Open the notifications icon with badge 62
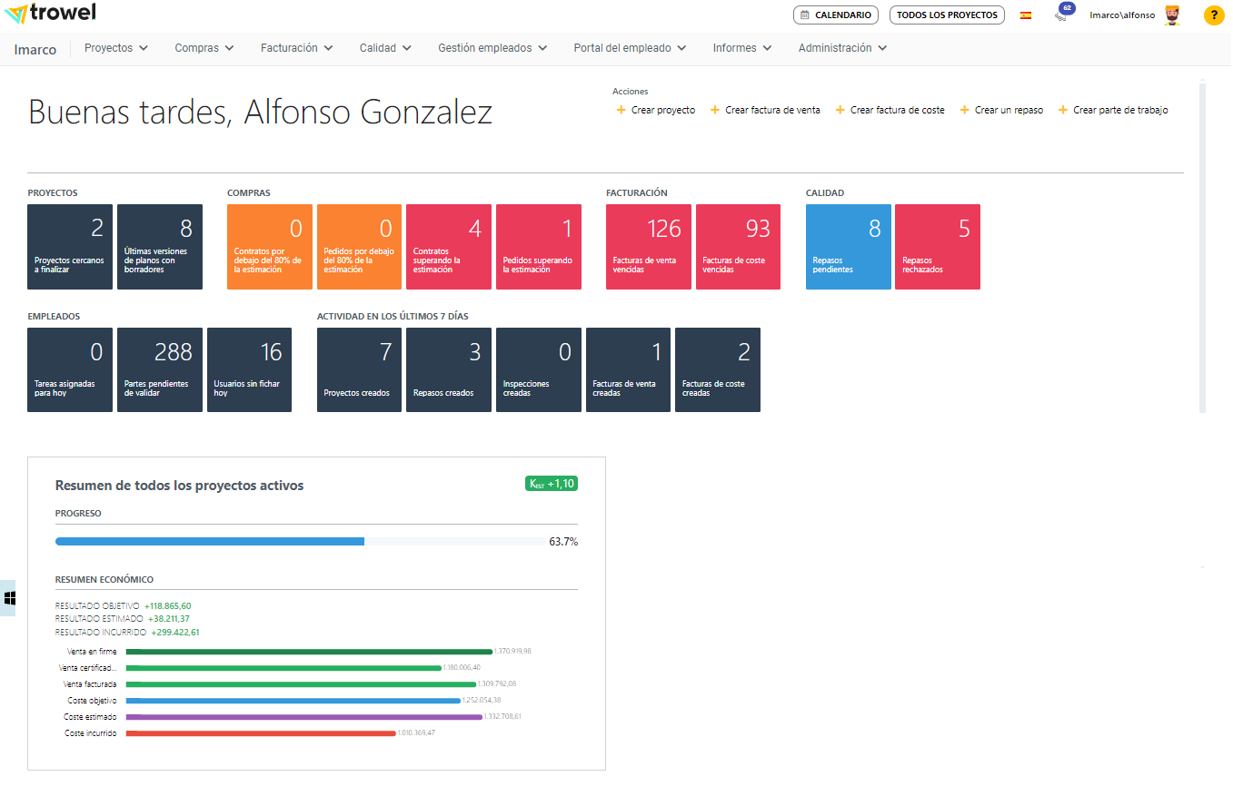 click(x=1062, y=14)
